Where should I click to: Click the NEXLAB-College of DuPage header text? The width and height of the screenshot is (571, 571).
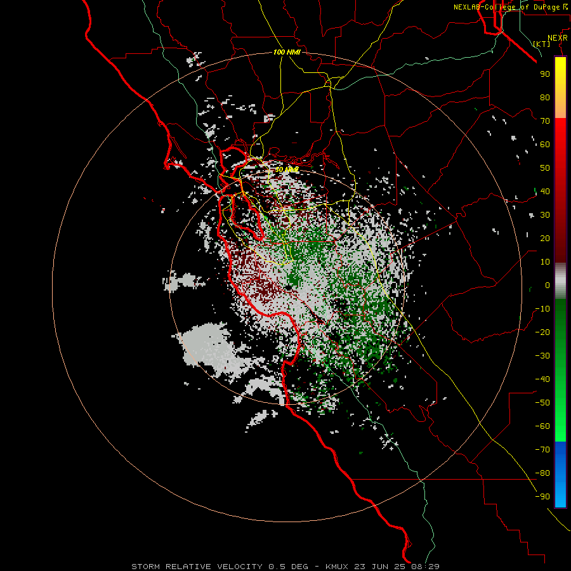[x=511, y=7]
